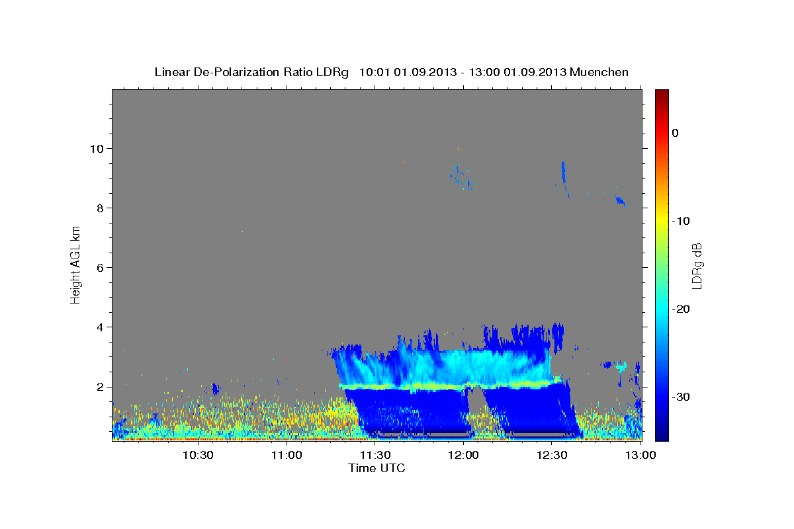This screenshot has width=794, height=529.
Task: Click the 'Time UTC' axis label
Action: click(376, 468)
